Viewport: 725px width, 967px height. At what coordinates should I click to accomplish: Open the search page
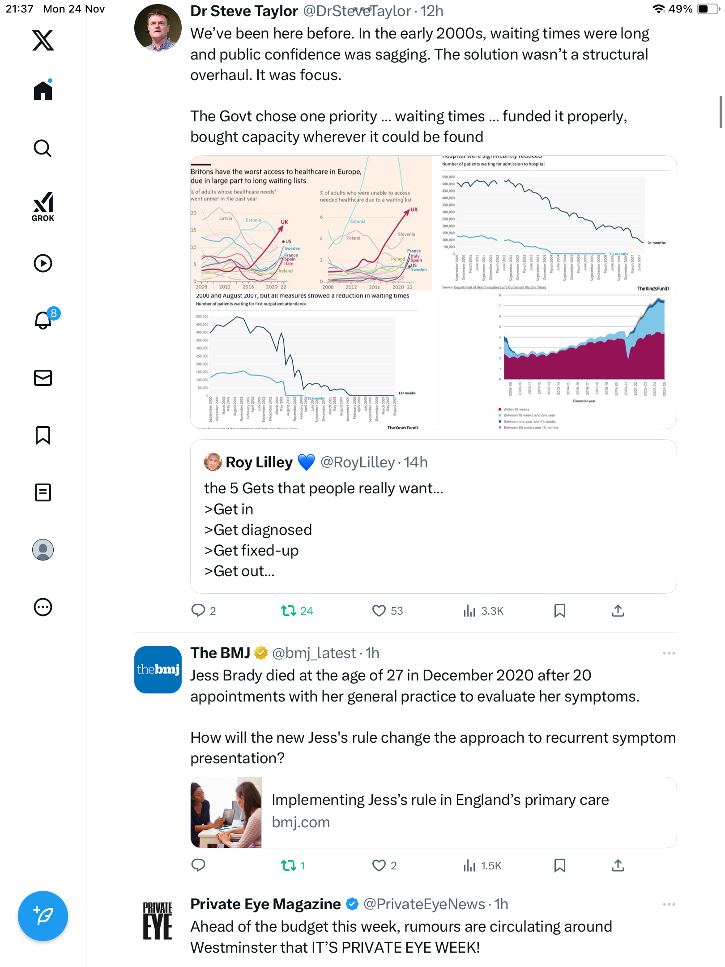click(x=43, y=148)
